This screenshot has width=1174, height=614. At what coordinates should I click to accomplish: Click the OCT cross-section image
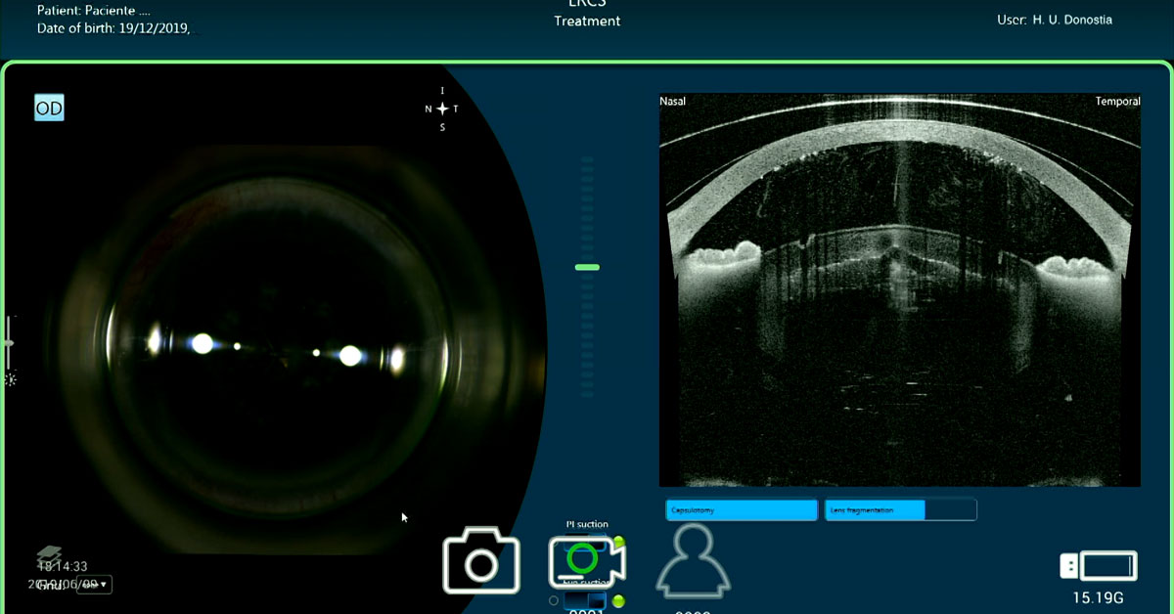click(x=900, y=289)
